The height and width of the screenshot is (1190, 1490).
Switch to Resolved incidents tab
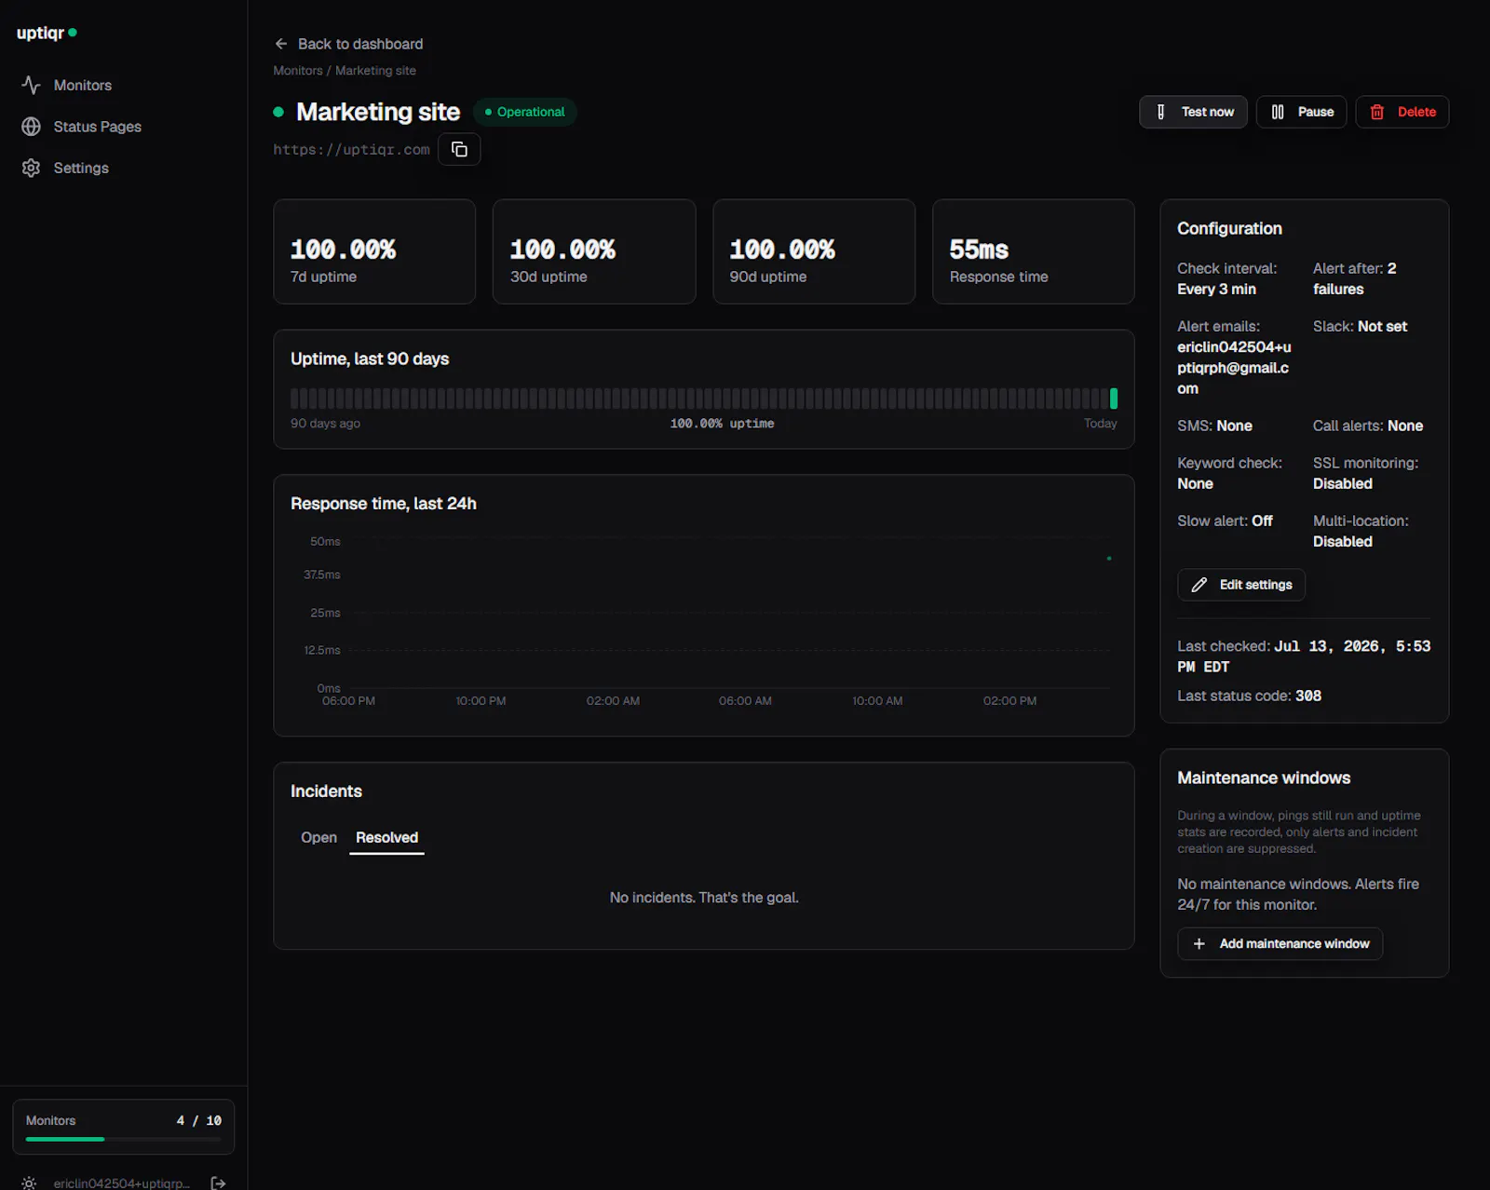[x=386, y=838]
